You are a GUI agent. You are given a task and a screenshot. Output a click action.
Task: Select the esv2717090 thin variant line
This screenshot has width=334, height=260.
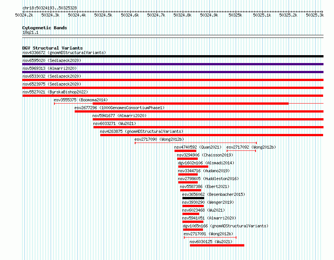(196, 143)
